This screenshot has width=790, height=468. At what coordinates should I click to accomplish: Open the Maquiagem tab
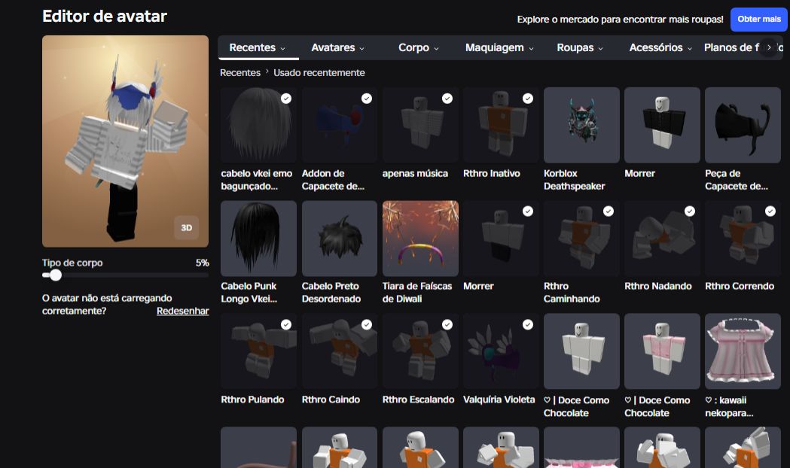coord(499,48)
